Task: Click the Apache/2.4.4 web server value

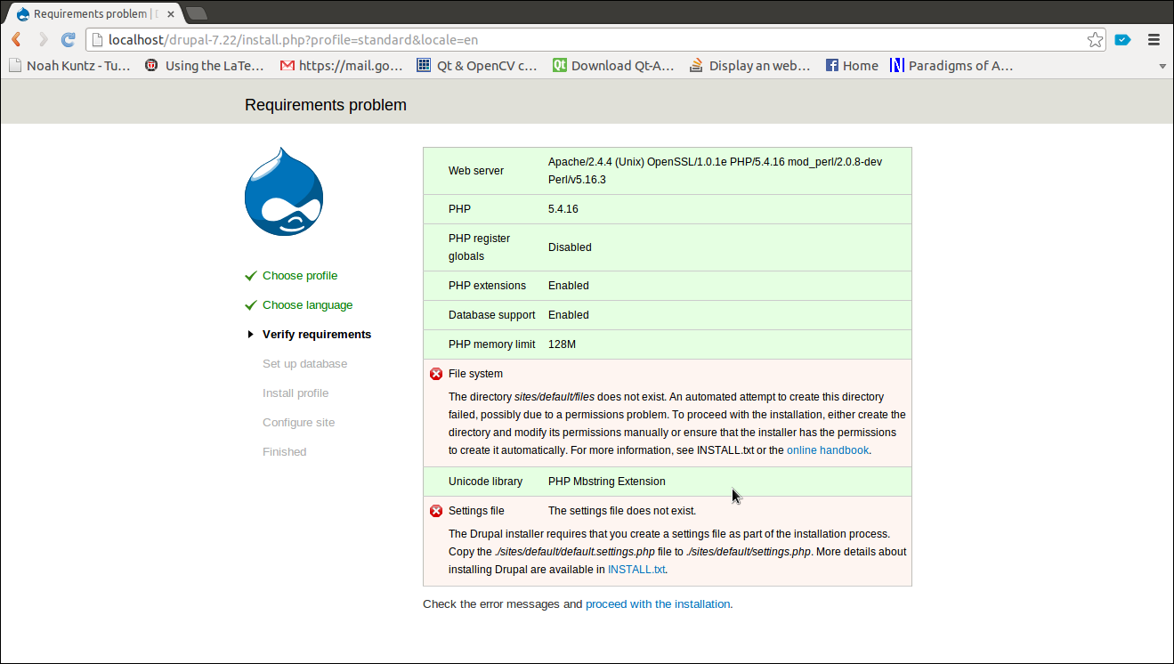Action: point(716,171)
